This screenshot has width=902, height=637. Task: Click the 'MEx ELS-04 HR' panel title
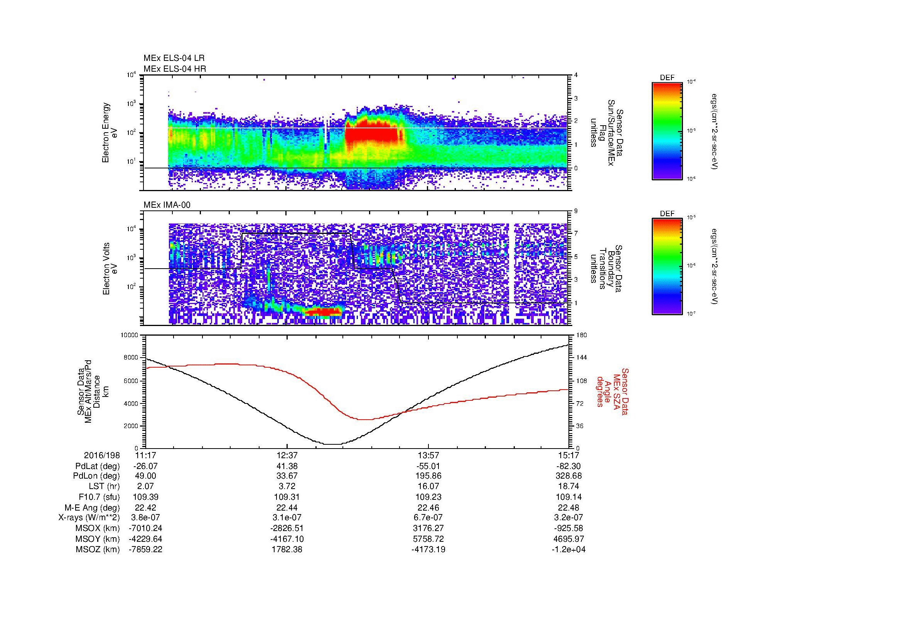point(175,69)
